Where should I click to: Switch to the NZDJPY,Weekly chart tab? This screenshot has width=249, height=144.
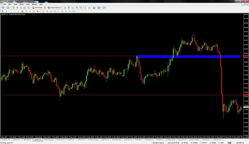coord(194,140)
